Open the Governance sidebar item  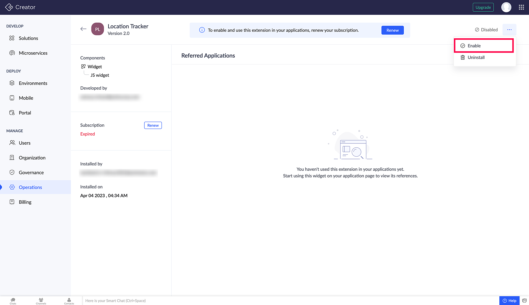31,173
